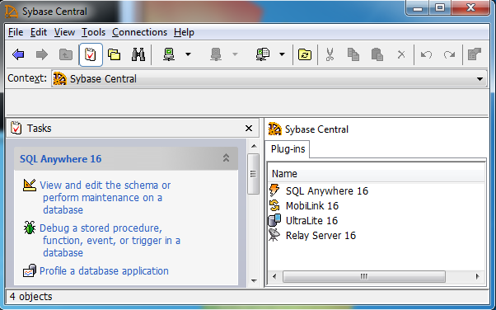
Task: Close the Tasks pane
Action: [249, 129]
